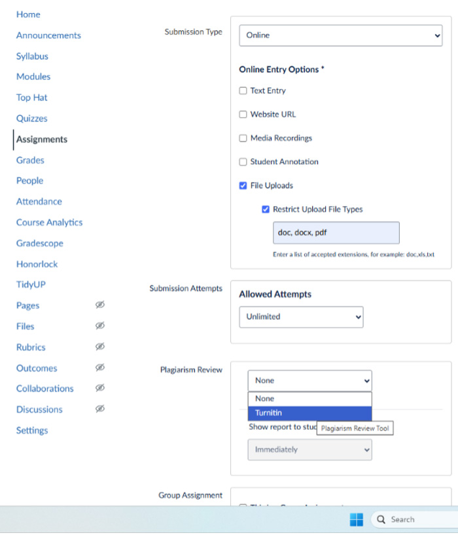458x535 pixels.
Task: Click the hidden icon beside Discussions
Action: coord(99,409)
